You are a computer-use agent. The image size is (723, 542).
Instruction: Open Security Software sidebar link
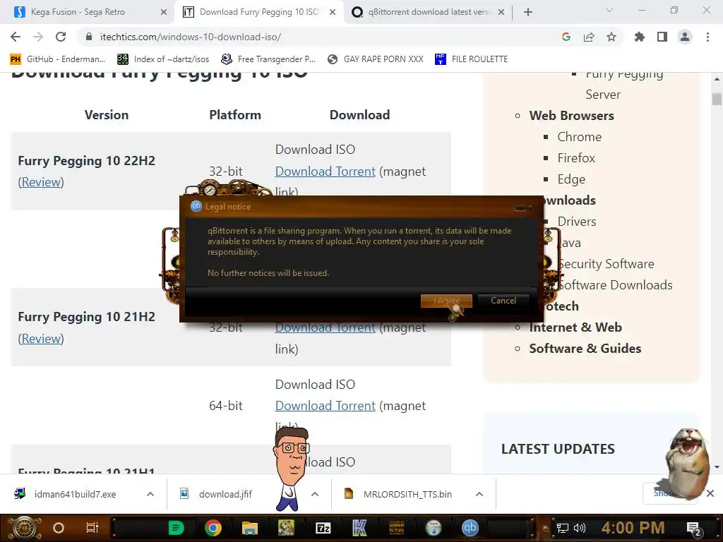tap(606, 264)
